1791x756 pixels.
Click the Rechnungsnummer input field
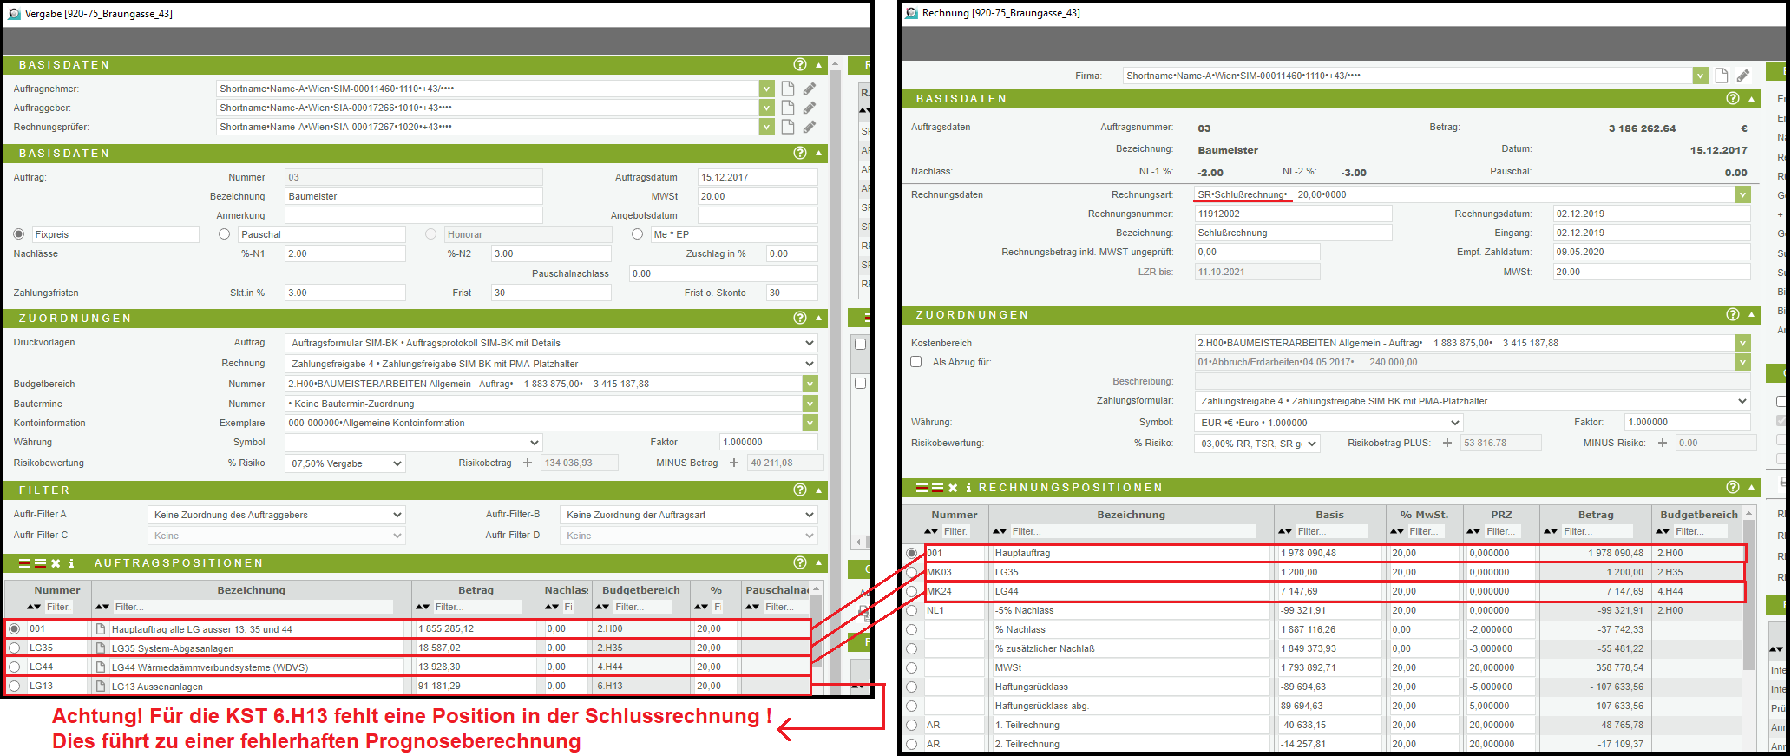[x=1292, y=214]
